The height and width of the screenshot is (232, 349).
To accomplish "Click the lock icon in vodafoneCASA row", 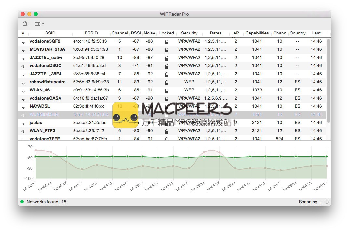I will [x=167, y=99].
